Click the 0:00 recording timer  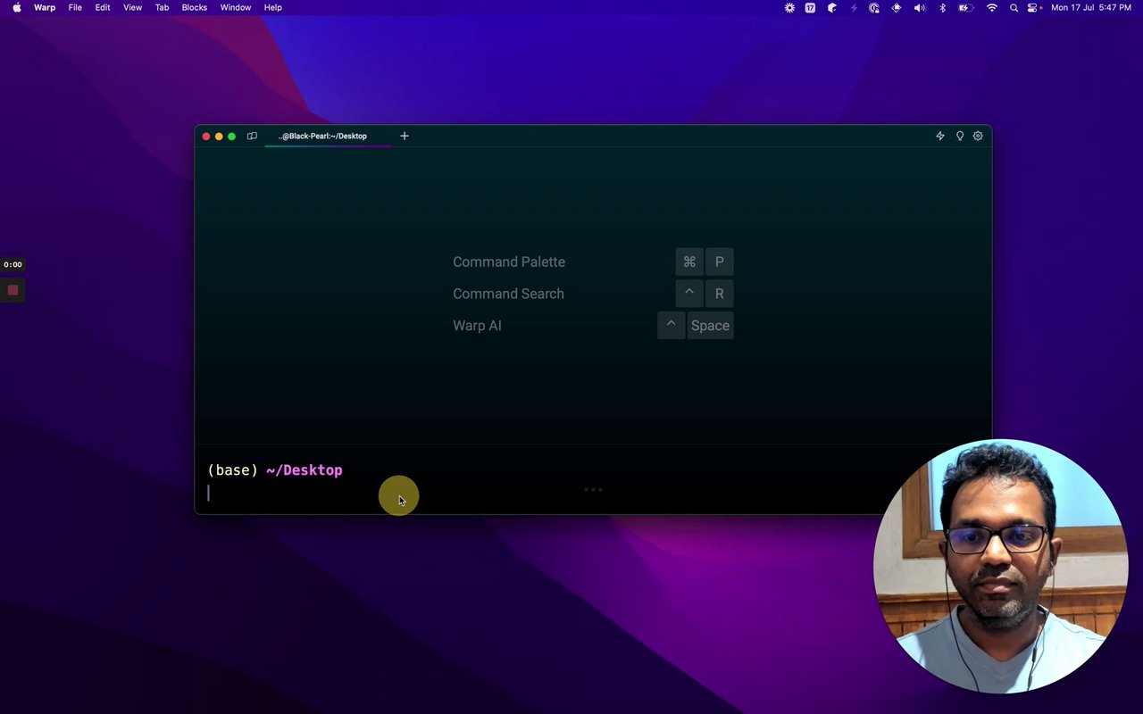coord(13,264)
